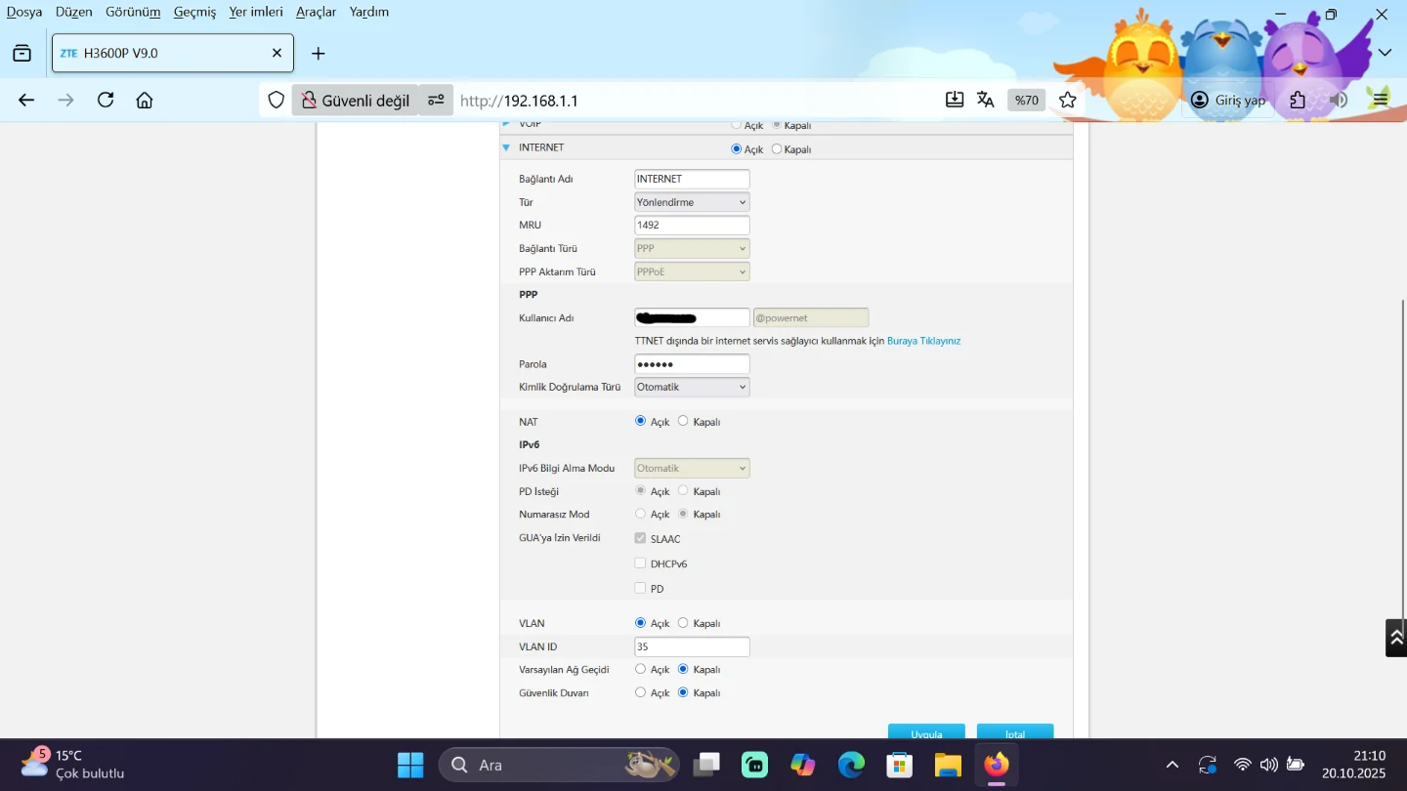Click the scroll-to-top double arrow
The height and width of the screenshot is (791, 1407).
point(1396,638)
